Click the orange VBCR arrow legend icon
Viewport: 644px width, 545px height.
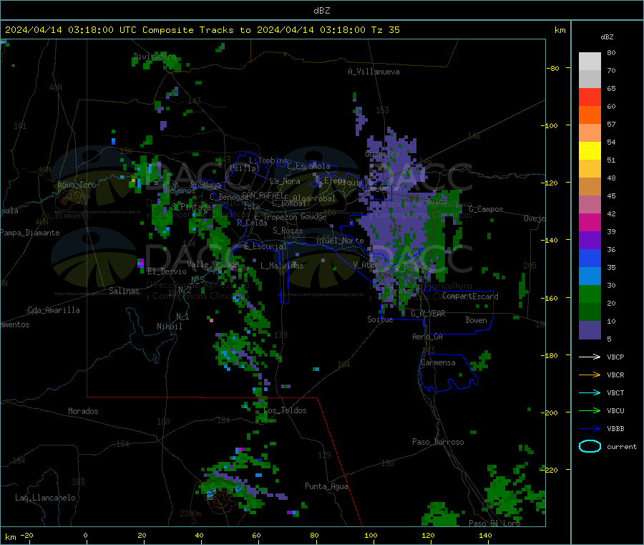point(590,375)
